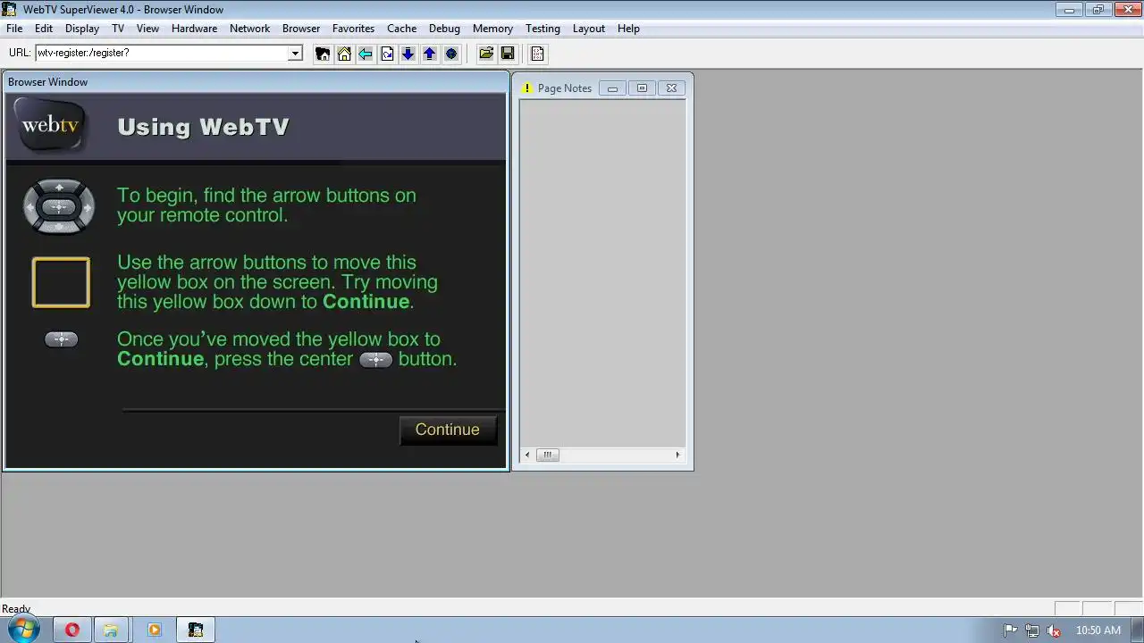This screenshot has height=643, width=1144.
Task: Open the Help menu
Action: (628, 29)
